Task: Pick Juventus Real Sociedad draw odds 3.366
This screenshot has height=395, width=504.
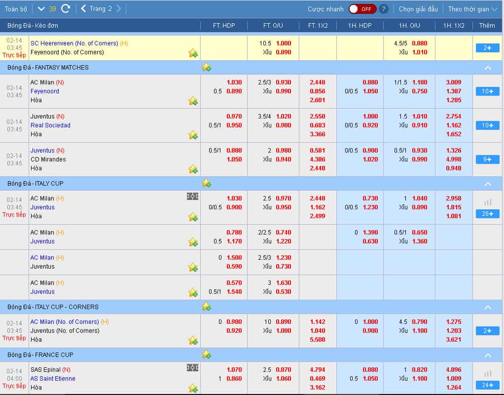Action: click(x=318, y=134)
